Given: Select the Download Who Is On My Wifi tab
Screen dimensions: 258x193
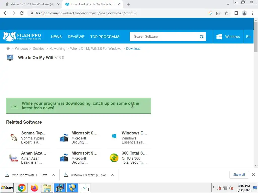Looking at the screenshot, I should [92, 4].
